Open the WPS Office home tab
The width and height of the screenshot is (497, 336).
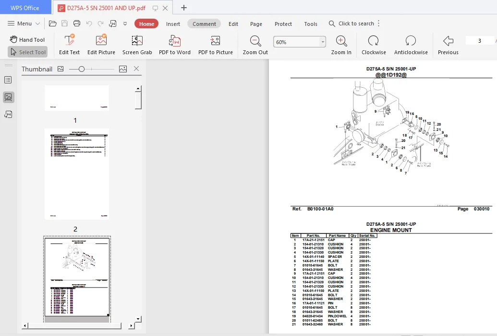click(x=25, y=8)
